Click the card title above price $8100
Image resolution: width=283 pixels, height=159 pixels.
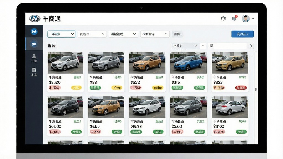(219, 121)
